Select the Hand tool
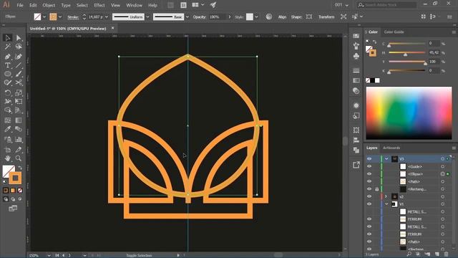 click(8, 158)
